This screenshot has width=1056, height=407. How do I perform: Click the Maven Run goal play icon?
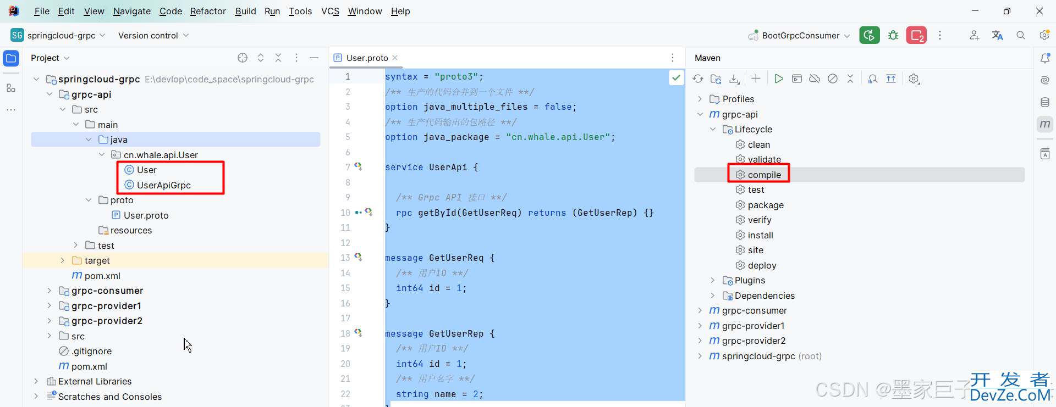click(778, 79)
